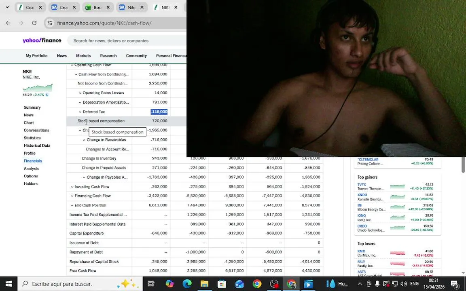The image size is (466, 291).
Task: Collapse Change in Receivables row
Action: pyautogui.click(x=84, y=140)
